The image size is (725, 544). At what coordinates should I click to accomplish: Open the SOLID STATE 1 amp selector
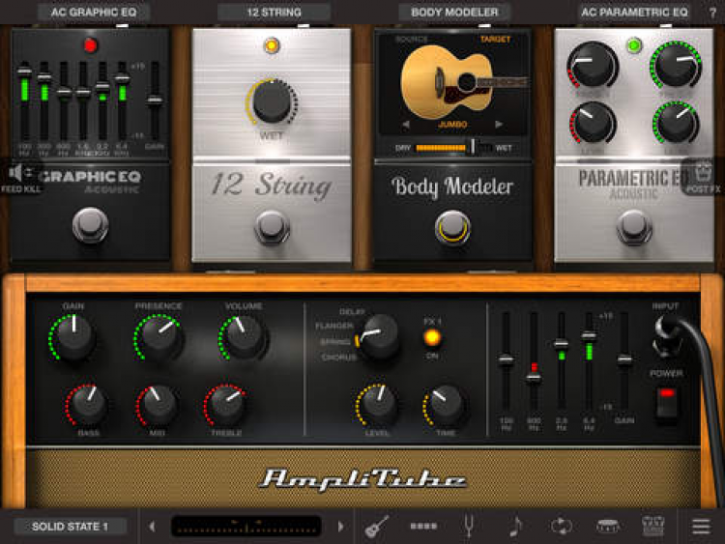[71, 527]
